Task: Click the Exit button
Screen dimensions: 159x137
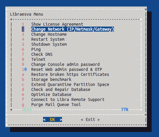Action: (x=90, y=120)
